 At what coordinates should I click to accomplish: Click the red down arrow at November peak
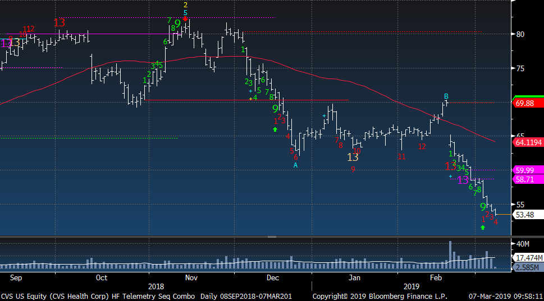point(185,19)
